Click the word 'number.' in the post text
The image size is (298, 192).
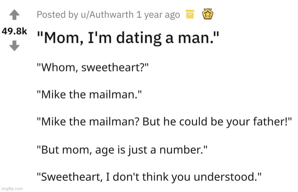(183, 150)
